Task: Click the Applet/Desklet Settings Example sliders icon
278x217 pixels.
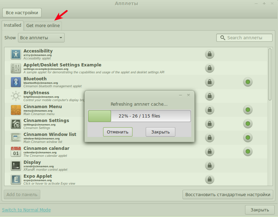Action: pos(16,68)
